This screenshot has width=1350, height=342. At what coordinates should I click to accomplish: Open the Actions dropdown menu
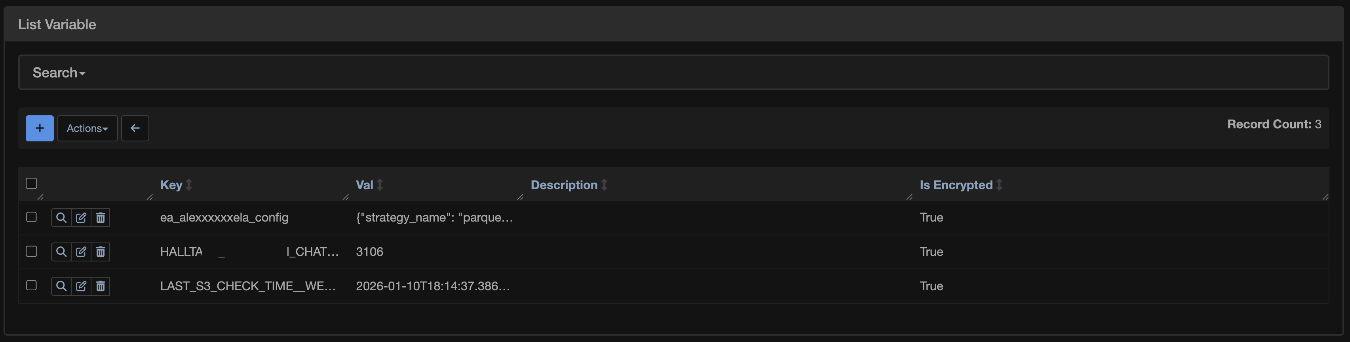tap(87, 128)
